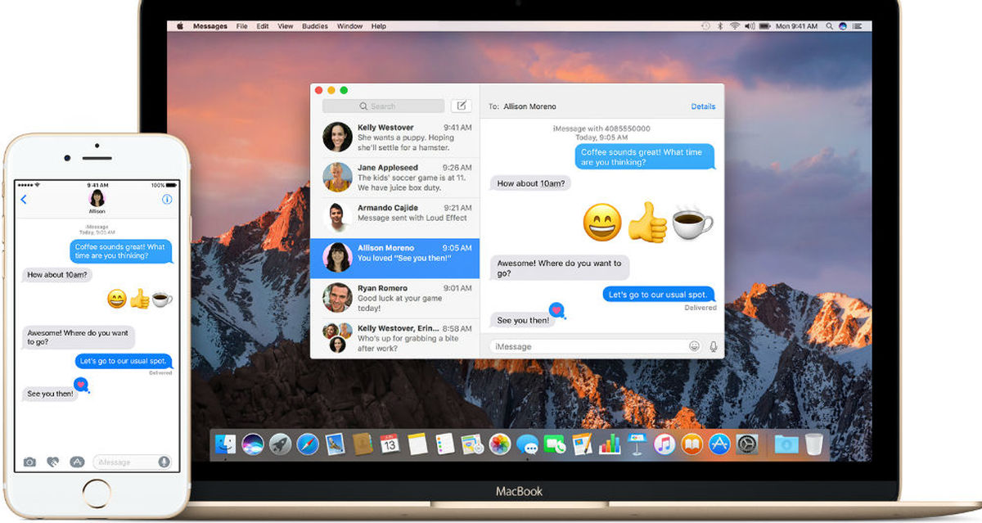Click "Let's go to our usual spot." on Mac
The height and width of the screenshot is (523, 982).
pos(660,295)
